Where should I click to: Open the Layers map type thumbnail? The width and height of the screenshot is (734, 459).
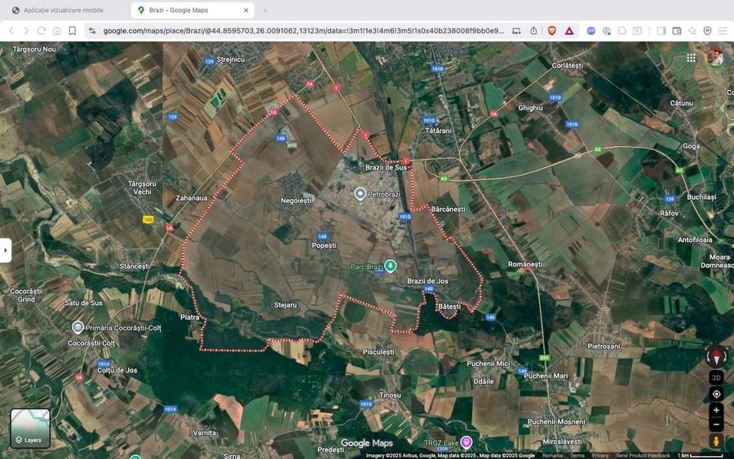(30, 429)
